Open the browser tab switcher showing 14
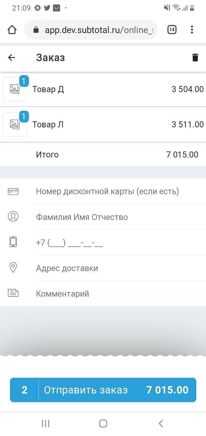Screen dimensions: 206x436 (172, 30)
